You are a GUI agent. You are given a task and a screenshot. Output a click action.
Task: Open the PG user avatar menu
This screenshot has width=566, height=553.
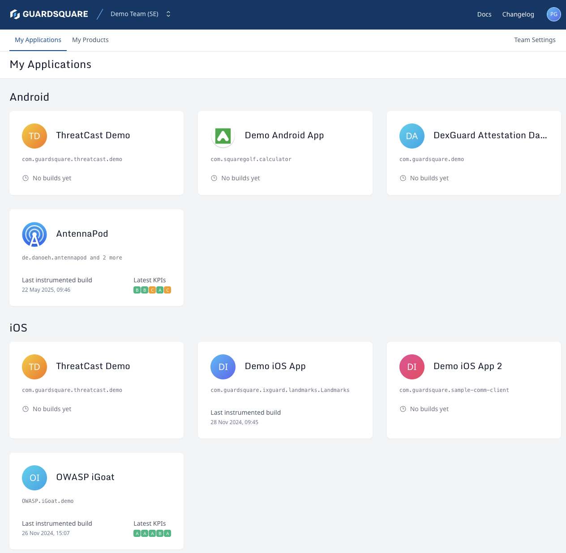coord(553,14)
